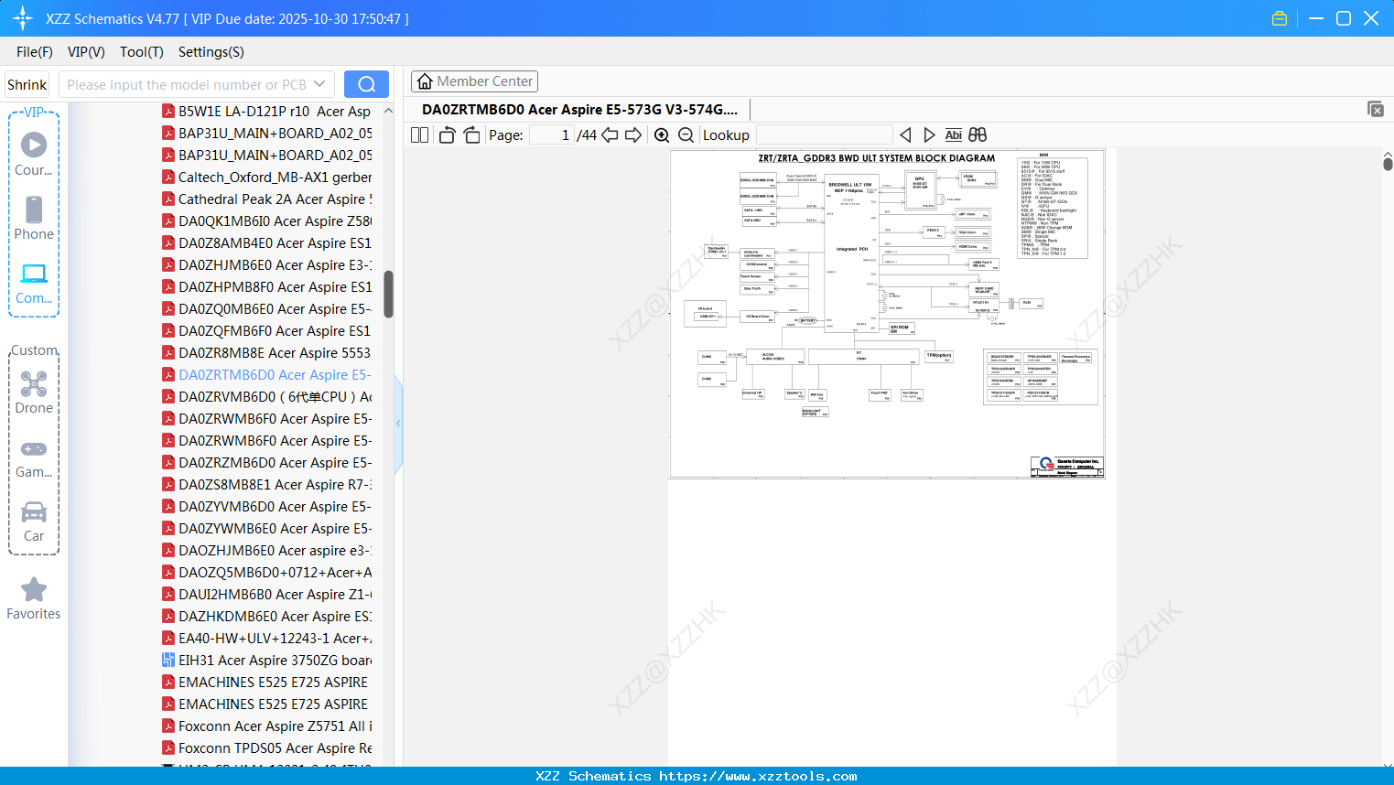Click the Shrink button
Screen dimensions: 1394x785
[27, 84]
